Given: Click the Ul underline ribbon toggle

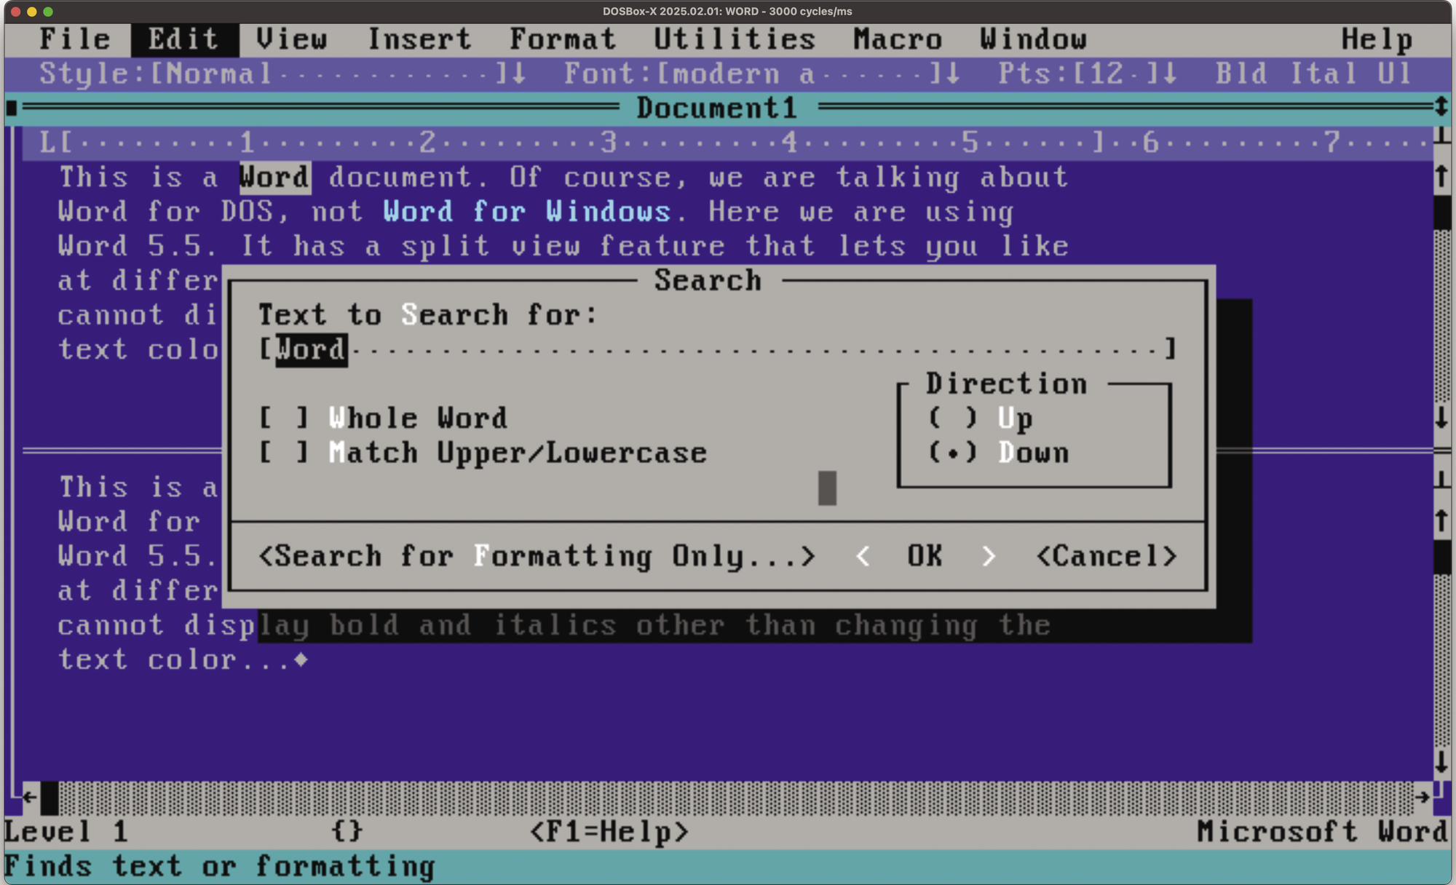Looking at the screenshot, I should coord(1394,74).
